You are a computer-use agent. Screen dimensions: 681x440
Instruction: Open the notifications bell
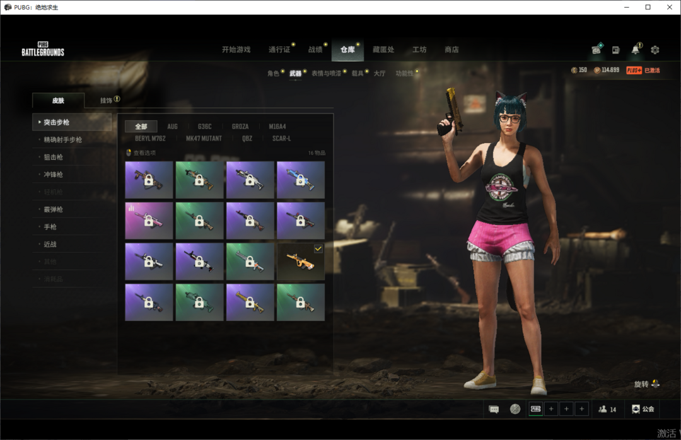(636, 50)
